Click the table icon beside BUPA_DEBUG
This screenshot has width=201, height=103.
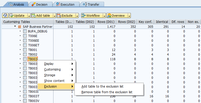pos(25,31)
